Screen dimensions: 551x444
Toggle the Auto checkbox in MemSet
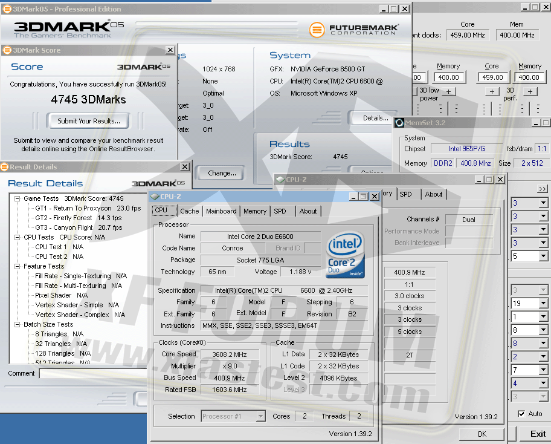[x=521, y=414]
